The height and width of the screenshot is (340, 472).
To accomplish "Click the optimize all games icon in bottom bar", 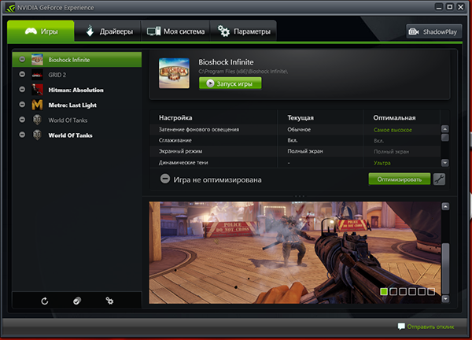I will (x=77, y=301).
